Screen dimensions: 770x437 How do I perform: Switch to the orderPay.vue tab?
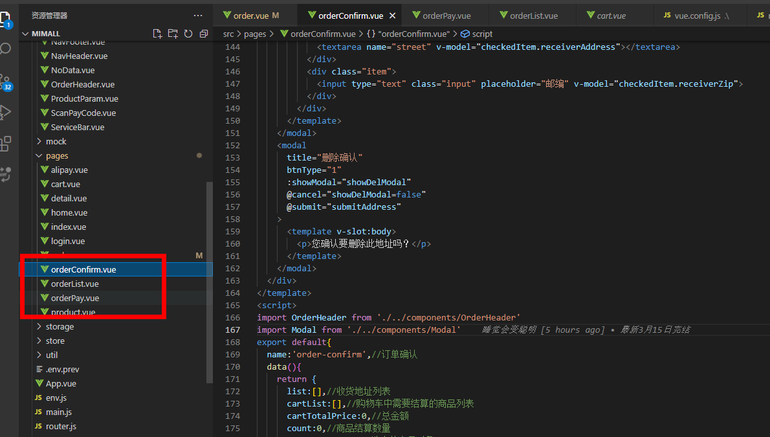(x=446, y=16)
